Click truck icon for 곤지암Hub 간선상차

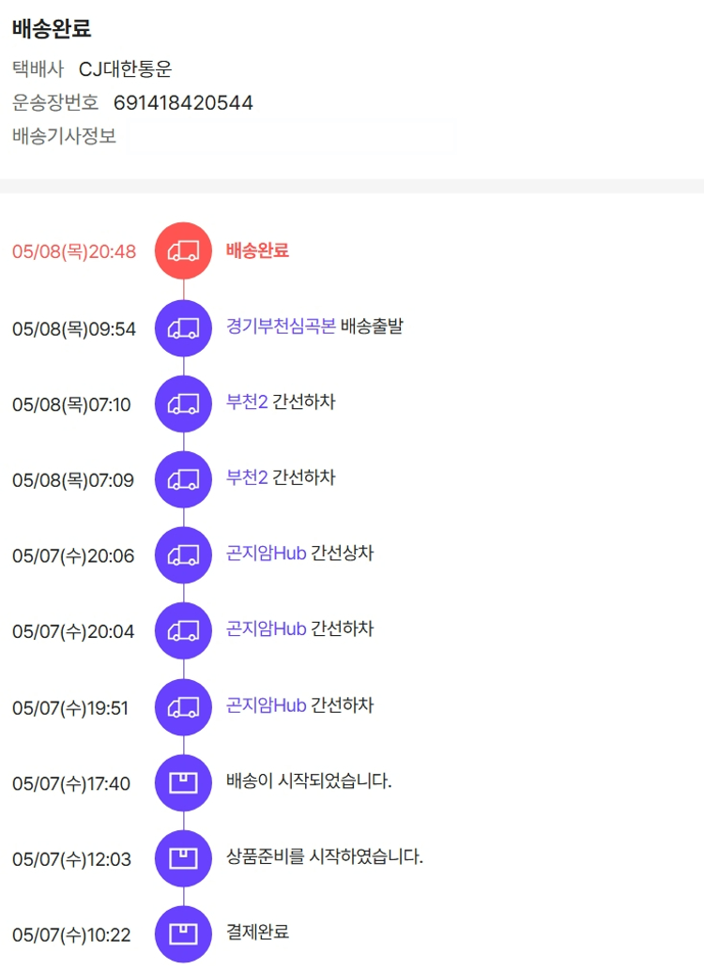coord(183,555)
